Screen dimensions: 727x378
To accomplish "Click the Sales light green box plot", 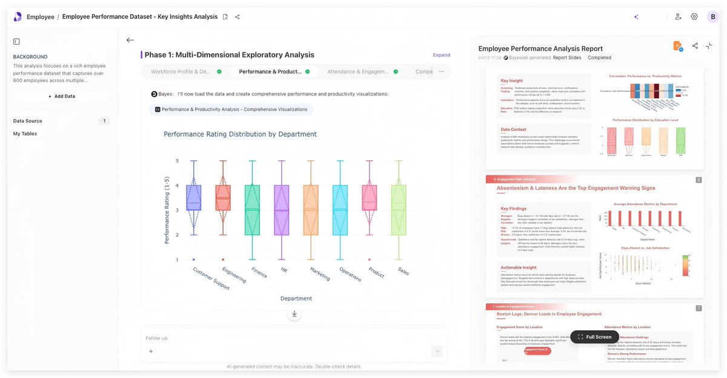I will [x=399, y=210].
